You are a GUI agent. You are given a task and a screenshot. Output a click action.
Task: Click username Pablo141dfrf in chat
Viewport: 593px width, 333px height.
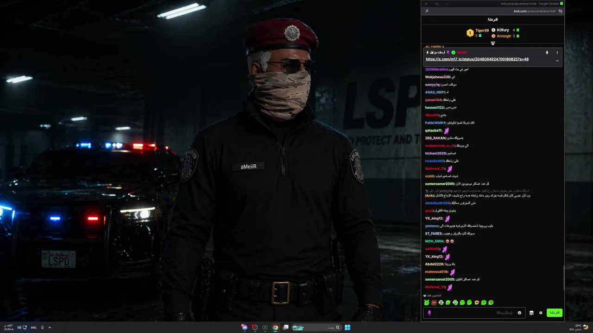point(435,123)
